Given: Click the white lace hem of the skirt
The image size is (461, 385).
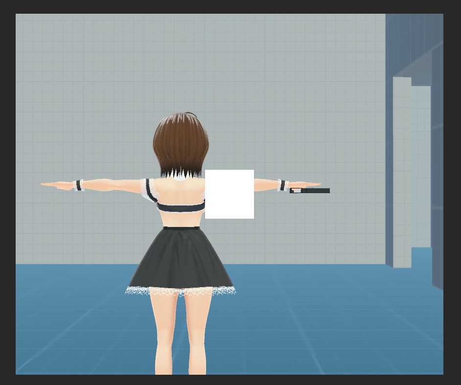Looking at the screenshot, I should [181, 292].
